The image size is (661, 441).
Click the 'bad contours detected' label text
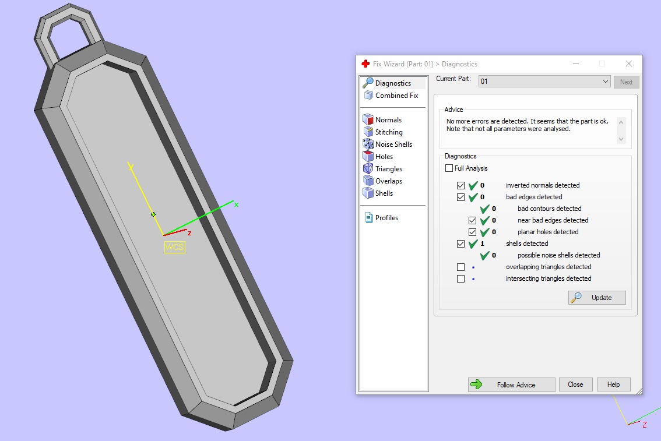pos(549,209)
